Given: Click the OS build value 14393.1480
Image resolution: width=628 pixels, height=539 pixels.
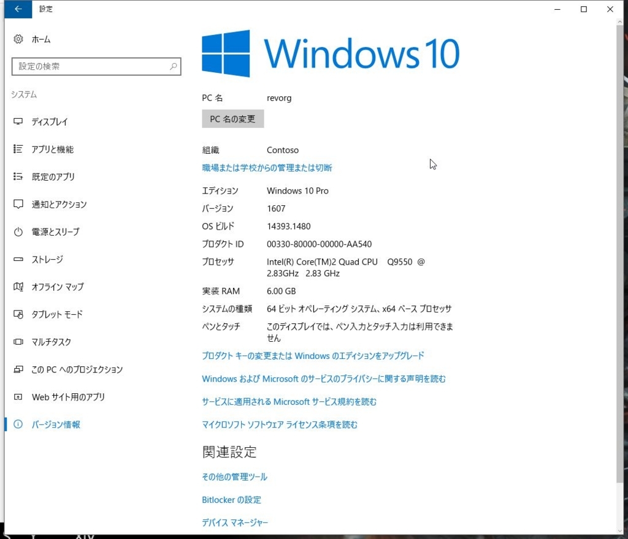Looking at the screenshot, I should (289, 226).
